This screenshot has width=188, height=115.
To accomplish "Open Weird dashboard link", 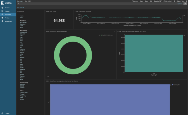I will 22,78.
